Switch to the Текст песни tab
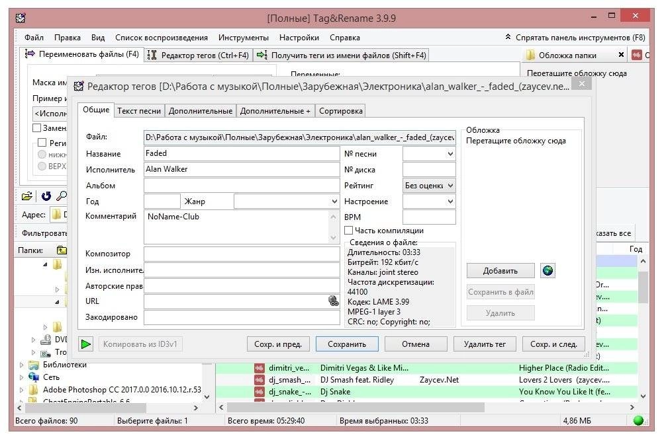Viewport: 666px width, 444px height. (x=139, y=111)
